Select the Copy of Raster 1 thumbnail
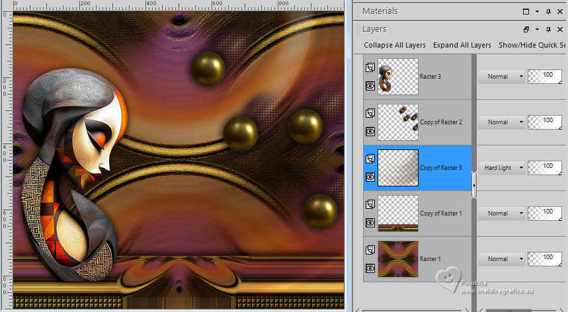This screenshot has height=312, width=568. click(398, 214)
